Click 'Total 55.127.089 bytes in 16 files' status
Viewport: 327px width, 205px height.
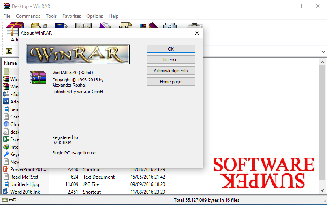pos(207,200)
